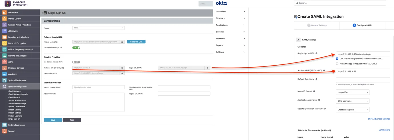Copy the Failover Login URL
This screenshot has width=394, height=140.
[122, 42]
